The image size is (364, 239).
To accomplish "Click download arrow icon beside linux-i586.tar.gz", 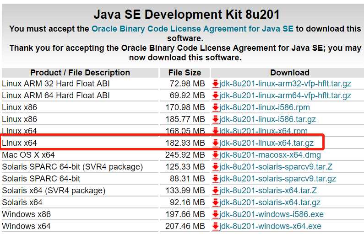I will 216,119.
